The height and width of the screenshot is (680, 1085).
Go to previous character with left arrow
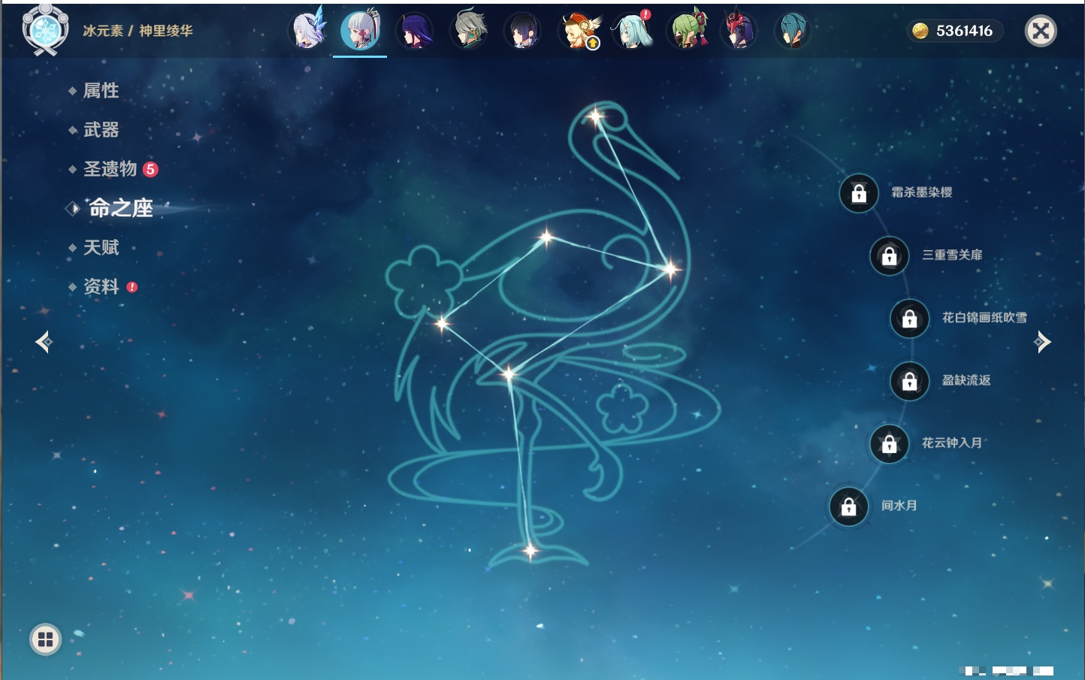(x=44, y=342)
